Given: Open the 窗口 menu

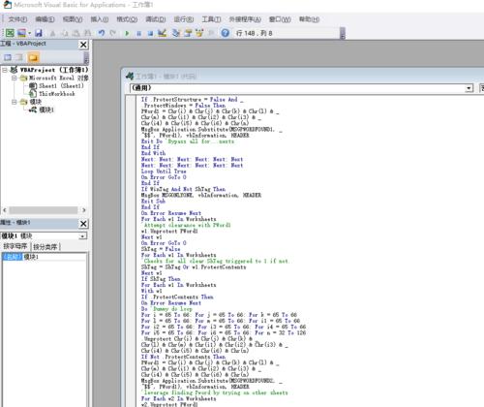Looking at the screenshot, I should pos(280,19).
